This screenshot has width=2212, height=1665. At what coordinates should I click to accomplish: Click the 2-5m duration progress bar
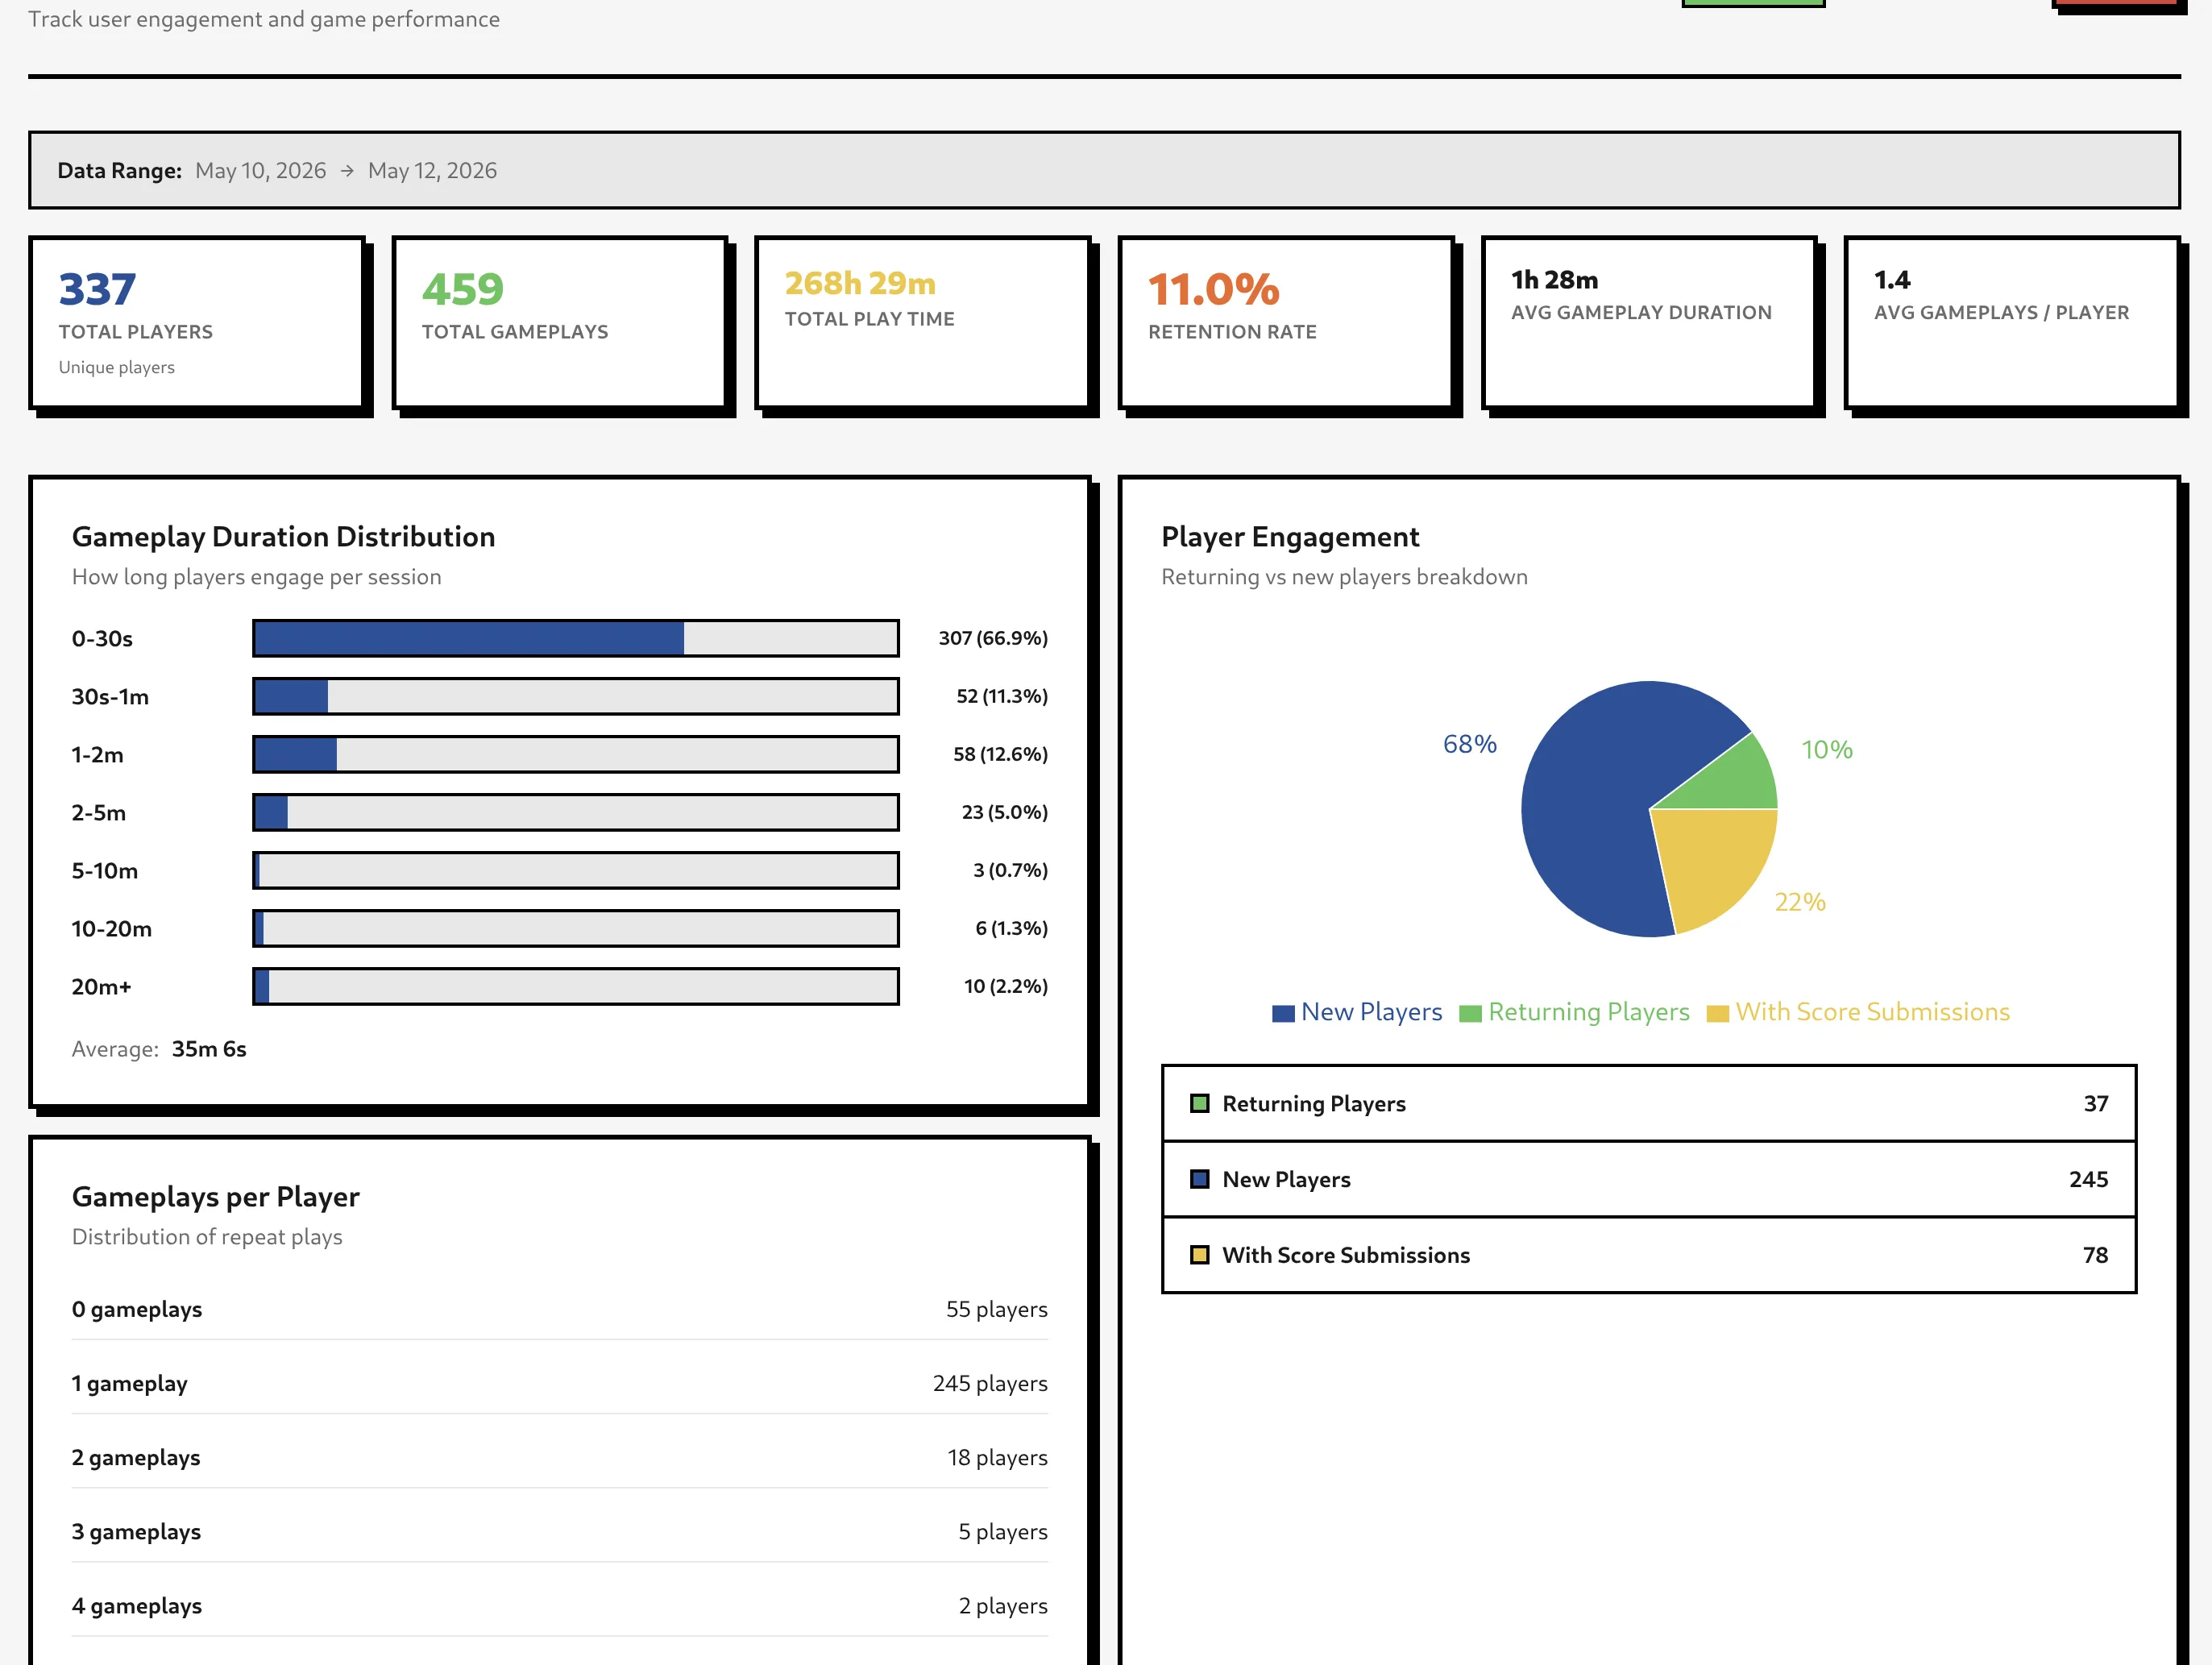pyautogui.click(x=575, y=812)
